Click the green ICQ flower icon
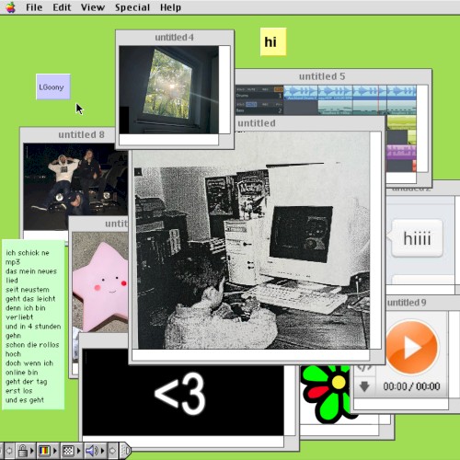The width and height of the screenshot is (460, 460). [326, 393]
